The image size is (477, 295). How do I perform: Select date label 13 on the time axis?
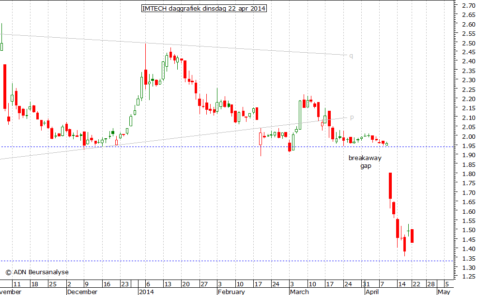pyautogui.click(x=168, y=284)
